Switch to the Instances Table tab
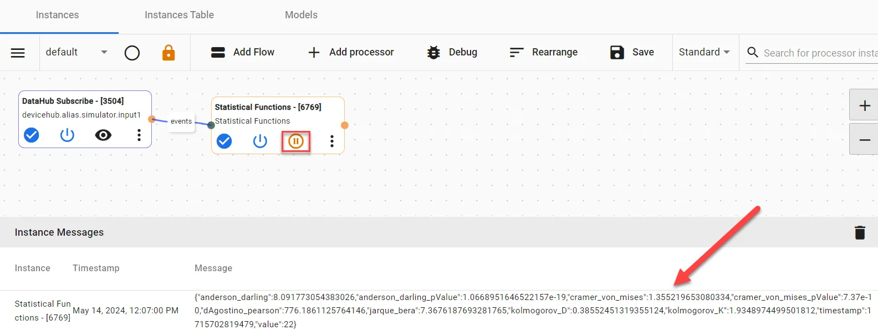The image size is (878, 330). point(179,15)
